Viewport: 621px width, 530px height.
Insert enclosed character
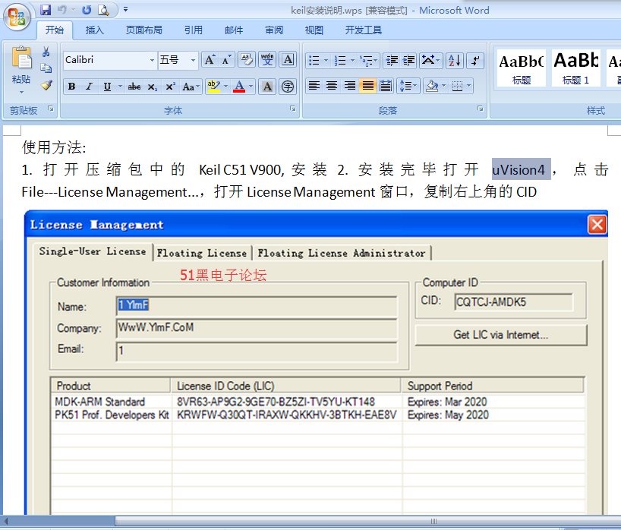coord(288,87)
